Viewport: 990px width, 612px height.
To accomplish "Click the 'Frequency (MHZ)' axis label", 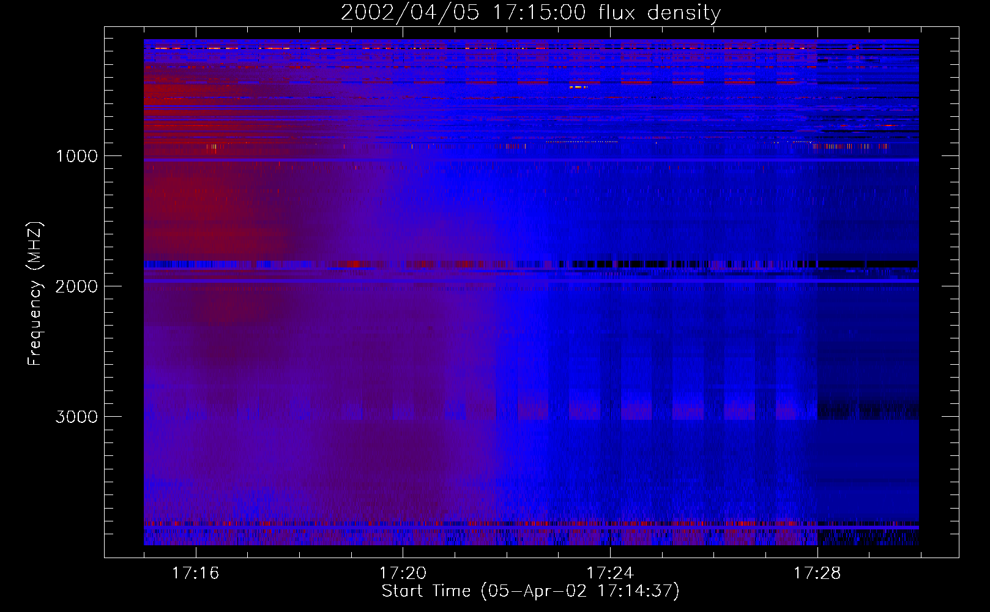I will pos(35,294).
